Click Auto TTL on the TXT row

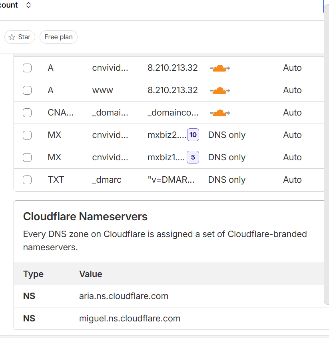[x=292, y=180]
